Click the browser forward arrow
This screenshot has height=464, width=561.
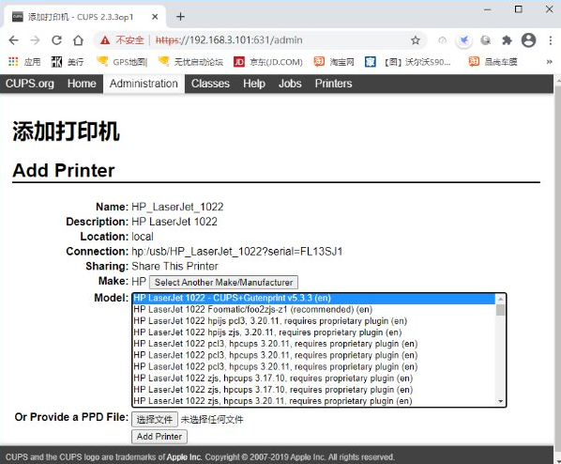35,40
